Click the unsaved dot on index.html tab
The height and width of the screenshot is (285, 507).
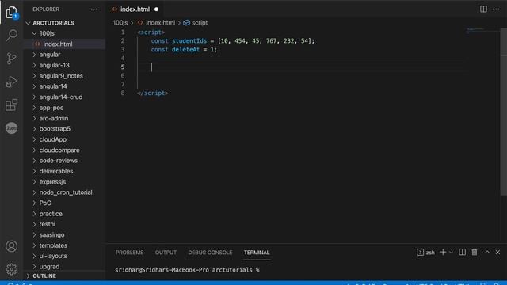coord(157,9)
